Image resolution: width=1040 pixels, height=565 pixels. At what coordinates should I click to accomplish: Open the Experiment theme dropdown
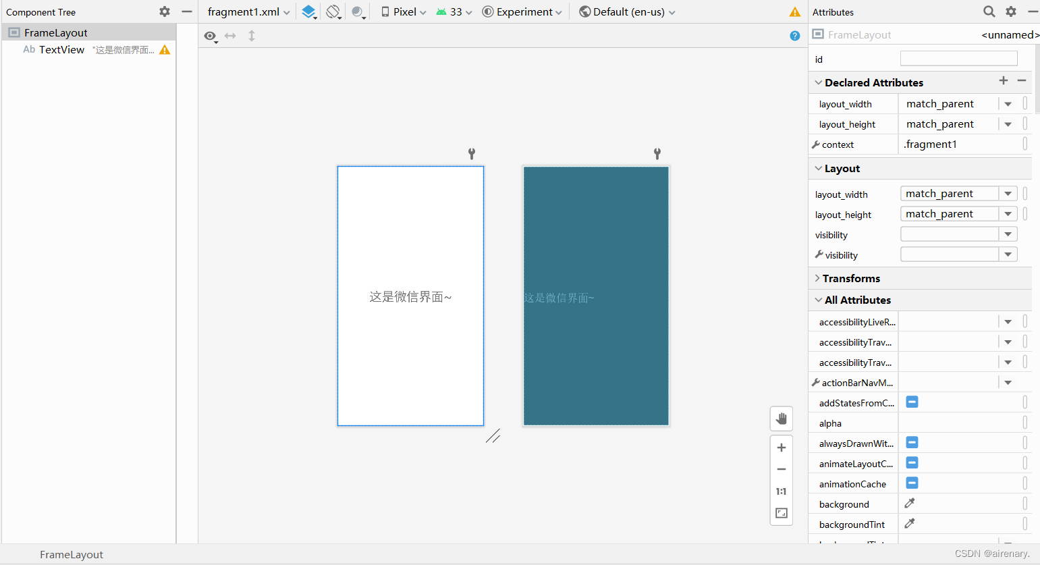[522, 11]
